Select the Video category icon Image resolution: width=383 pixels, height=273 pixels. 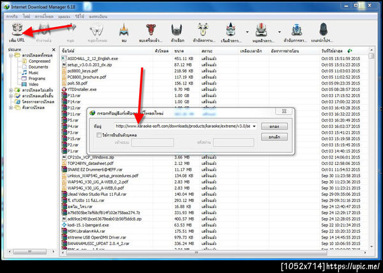click(24, 84)
